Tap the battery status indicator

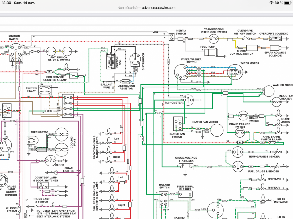287,3
